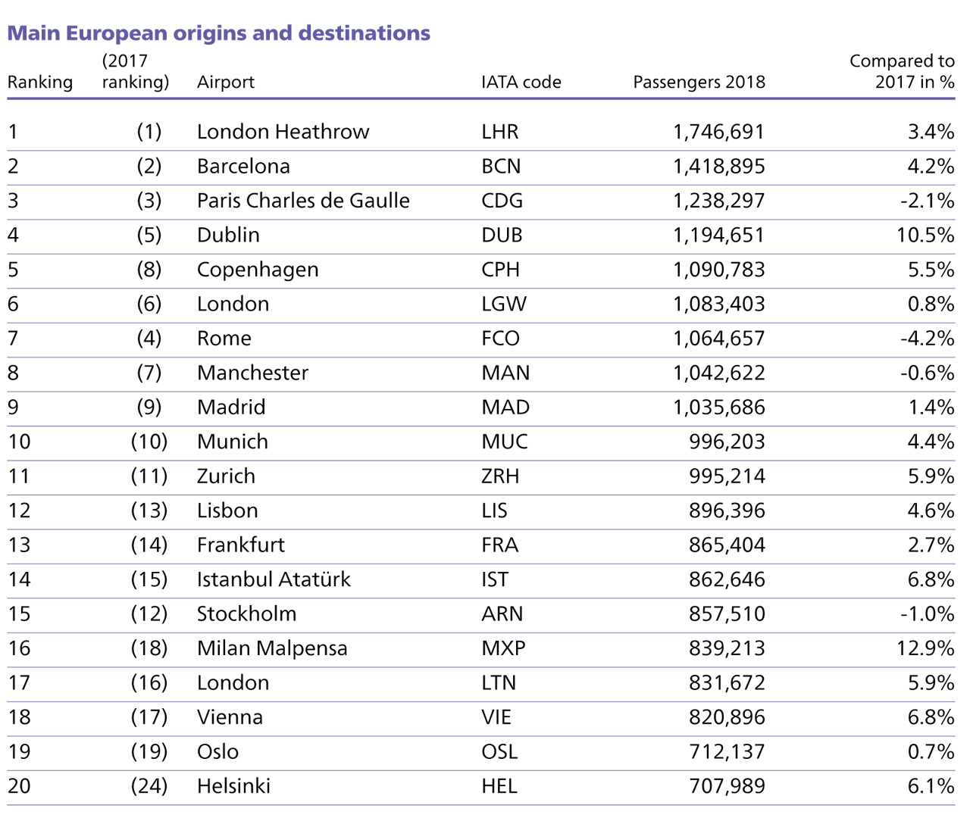
Task: Click the 'Oslo' airport name
Action: coord(217,752)
